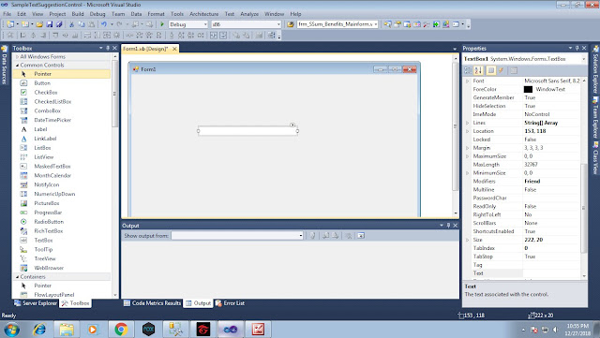Open Solution Explorer from the toolbar icon
600x338 pixels.
387,24
